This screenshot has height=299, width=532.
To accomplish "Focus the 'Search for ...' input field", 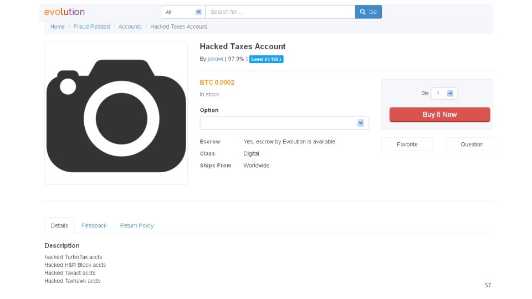I will 280,12.
